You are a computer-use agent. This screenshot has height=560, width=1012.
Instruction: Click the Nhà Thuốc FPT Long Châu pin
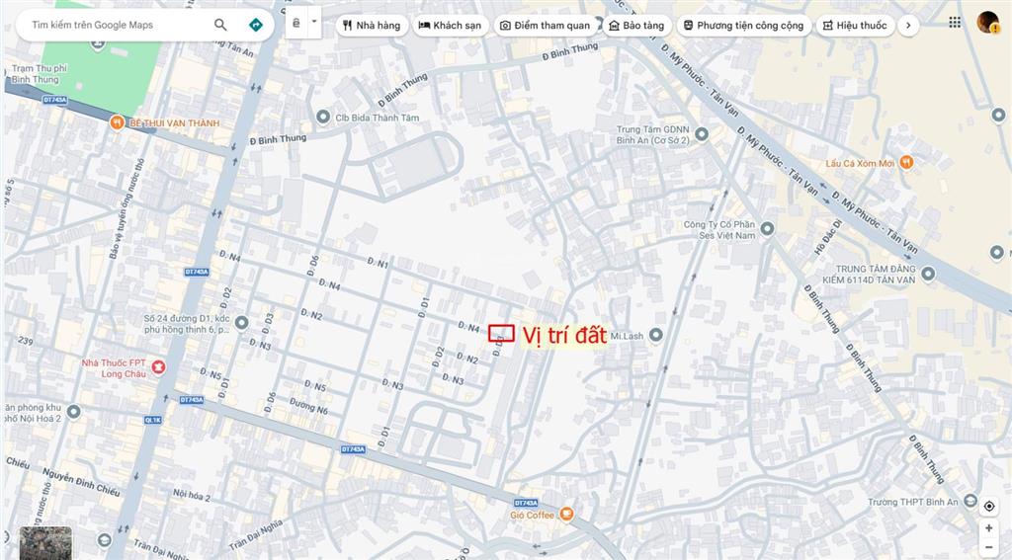[157, 368]
